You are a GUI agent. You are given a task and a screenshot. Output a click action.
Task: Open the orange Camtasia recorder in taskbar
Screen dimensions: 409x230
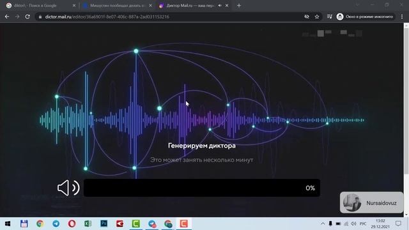click(184, 224)
